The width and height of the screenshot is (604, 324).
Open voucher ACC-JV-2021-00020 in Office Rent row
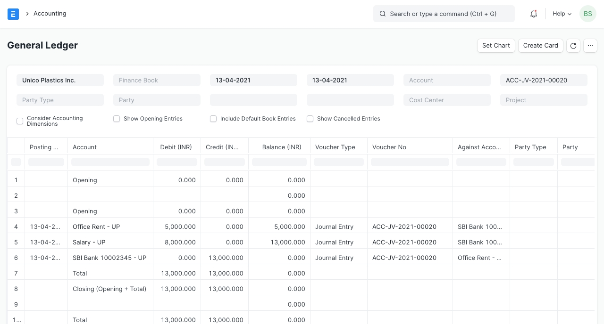pos(404,227)
